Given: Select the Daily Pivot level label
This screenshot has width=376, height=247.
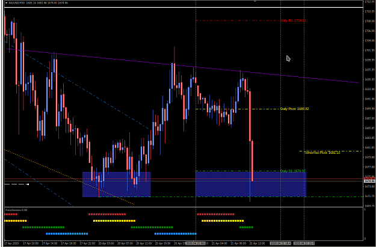Looking at the screenshot, I should click(x=294, y=109).
